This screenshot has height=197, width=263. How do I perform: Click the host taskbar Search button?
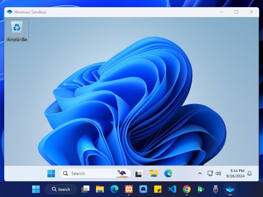tap(61, 189)
